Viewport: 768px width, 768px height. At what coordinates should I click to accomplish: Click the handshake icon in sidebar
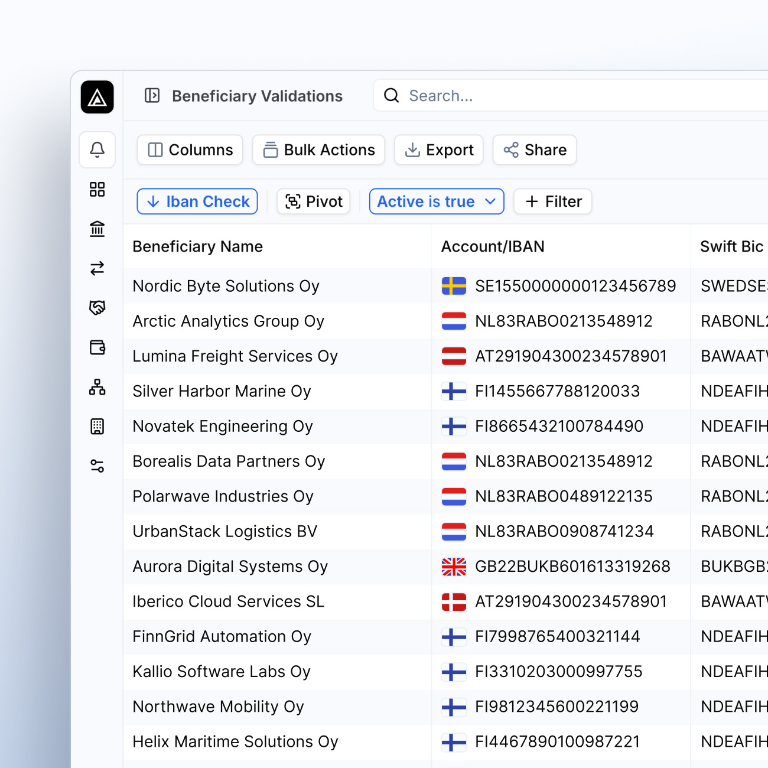(97, 308)
